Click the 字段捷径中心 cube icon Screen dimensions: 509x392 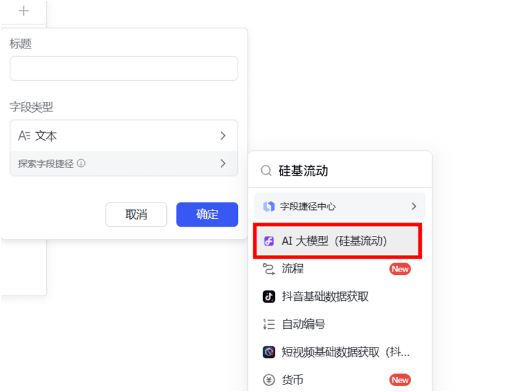click(x=269, y=206)
